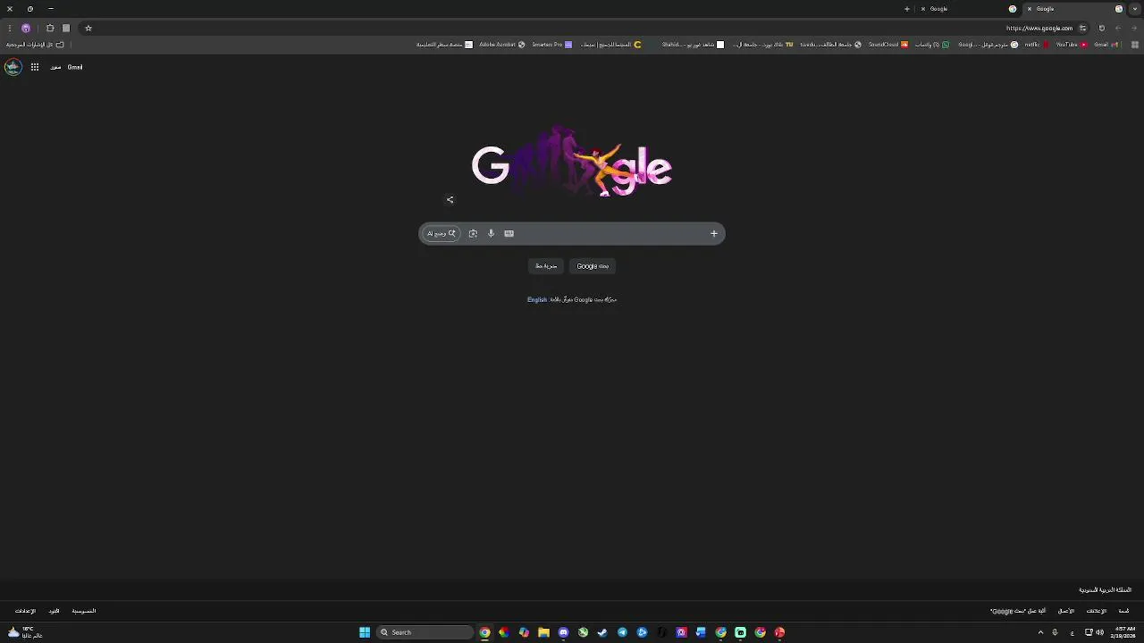Open the Gmail bookmark in the bookmarks bar
Image resolution: width=1144 pixels, height=643 pixels.
(x=1106, y=45)
